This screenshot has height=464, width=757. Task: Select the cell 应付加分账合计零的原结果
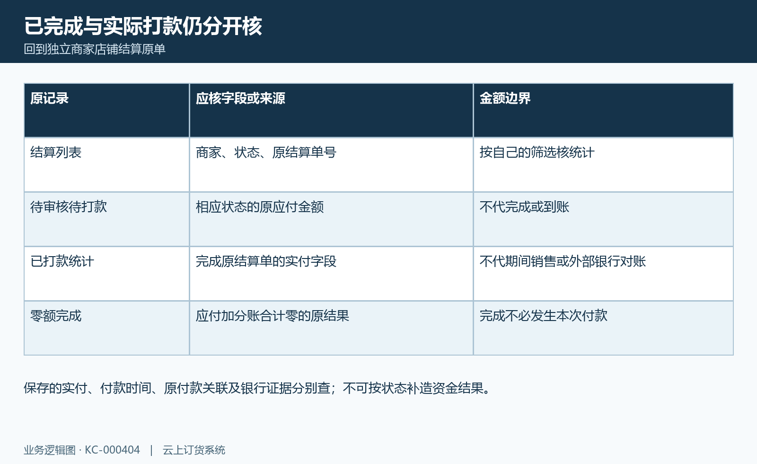[x=331, y=328]
